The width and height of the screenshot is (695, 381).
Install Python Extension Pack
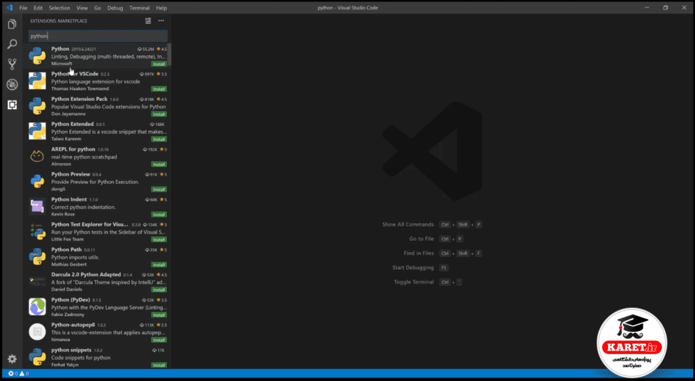point(159,114)
